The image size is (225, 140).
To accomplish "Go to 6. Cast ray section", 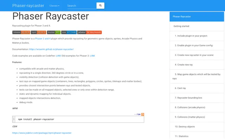I will click(x=197, y=88).
